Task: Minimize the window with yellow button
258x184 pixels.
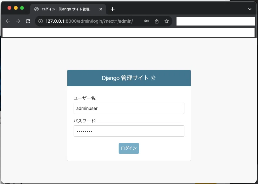Action: coord(16,8)
